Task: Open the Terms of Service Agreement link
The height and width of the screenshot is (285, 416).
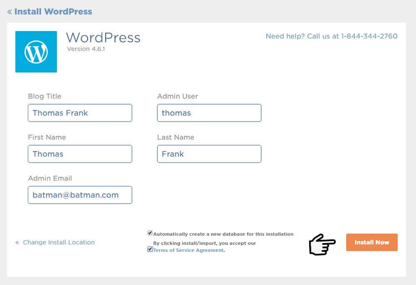Action: coord(189,250)
